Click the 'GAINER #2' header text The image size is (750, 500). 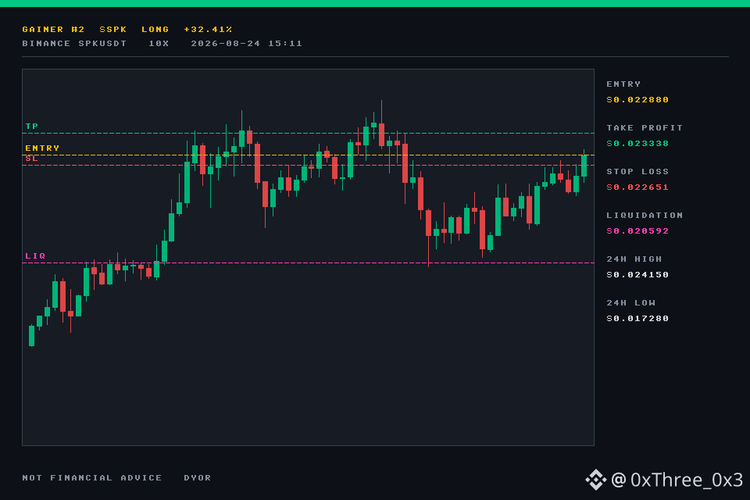53,29
